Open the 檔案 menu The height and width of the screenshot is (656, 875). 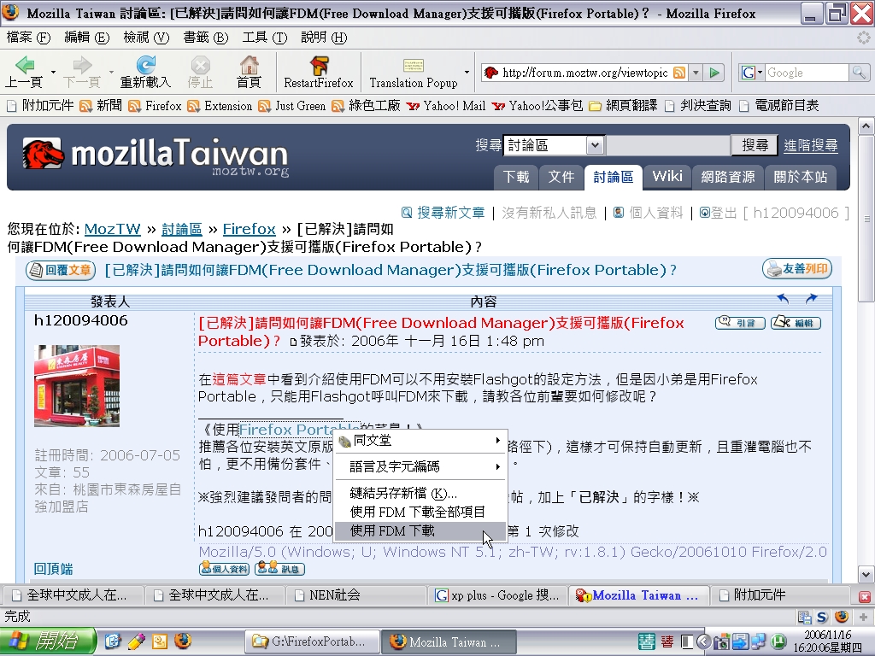click(28, 38)
